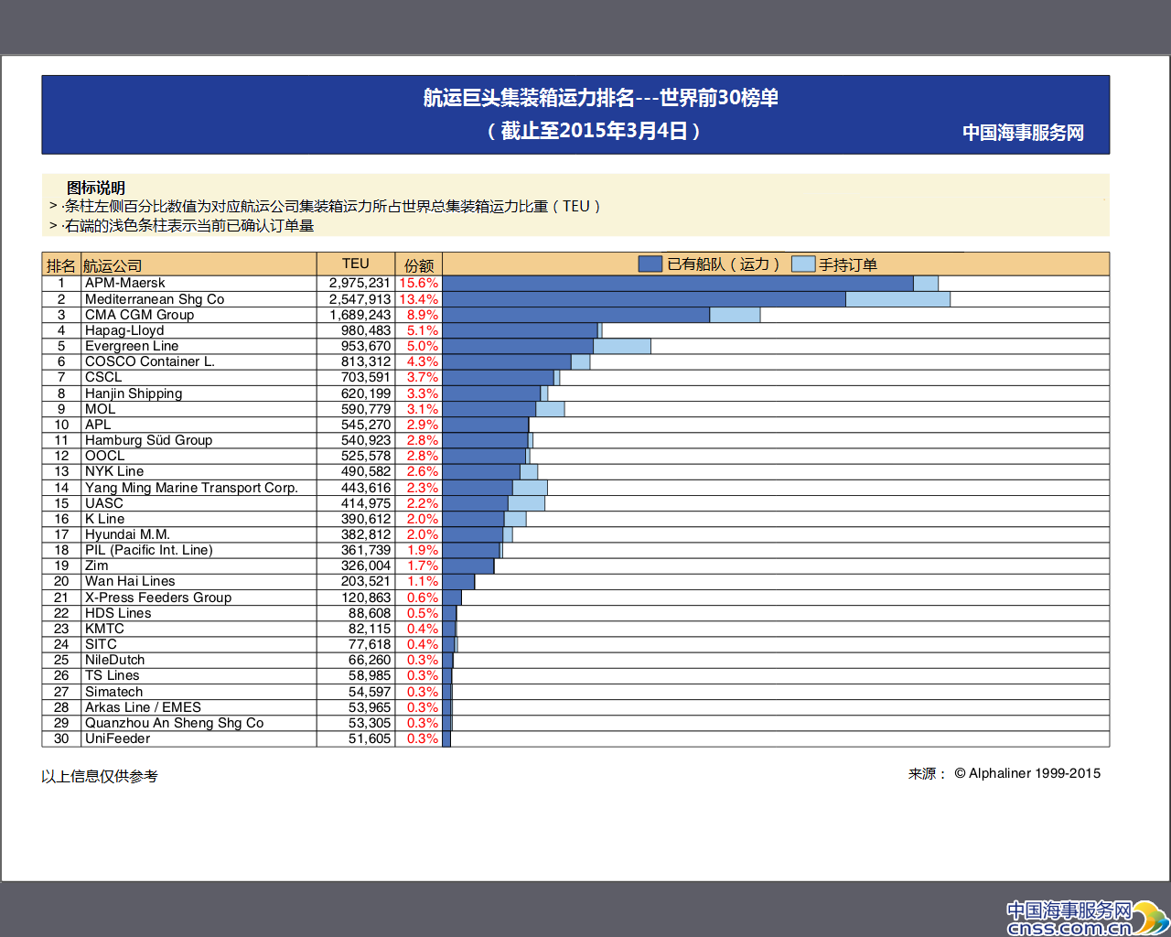Screen dimensions: 1171x937
Task: Select the Mediterranean Shg Co row name
Action: pyautogui.click(x=155, y=299)
